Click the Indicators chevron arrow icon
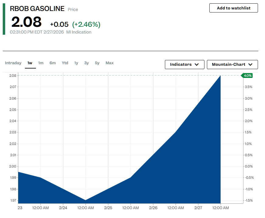This screenshot has width=265, height=218. pyautogui.click(x=197, y=65)
